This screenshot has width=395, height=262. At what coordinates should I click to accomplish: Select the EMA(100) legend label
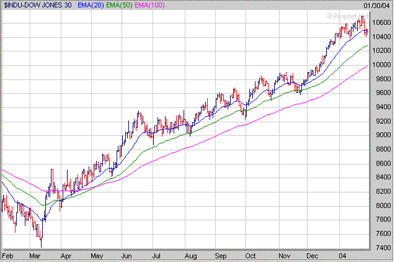click(x=149, y=5)
